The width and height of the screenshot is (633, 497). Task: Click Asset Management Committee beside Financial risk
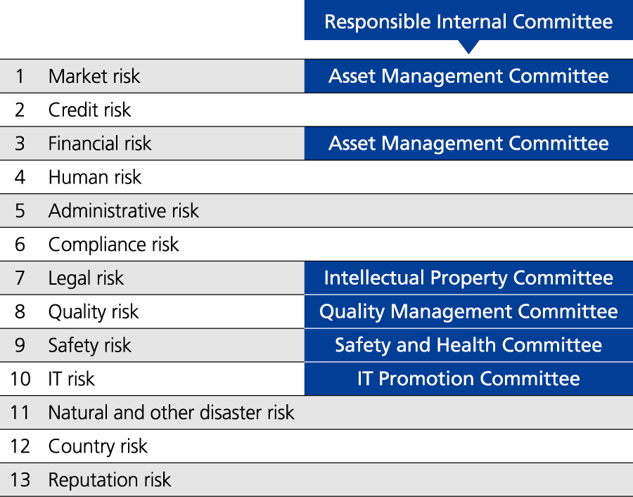pyautogui.click(x=468, y=143)
